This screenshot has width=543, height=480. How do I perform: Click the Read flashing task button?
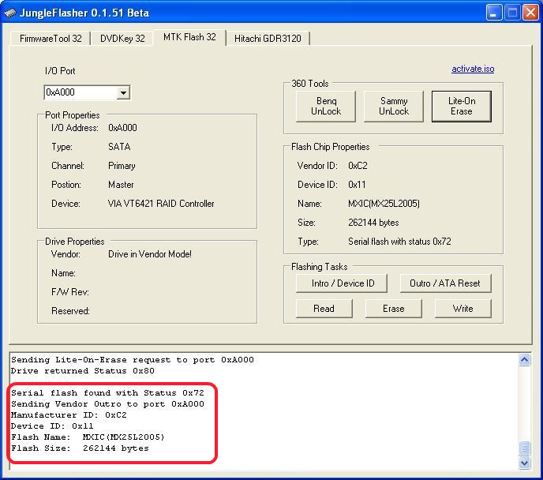[324, 309]
